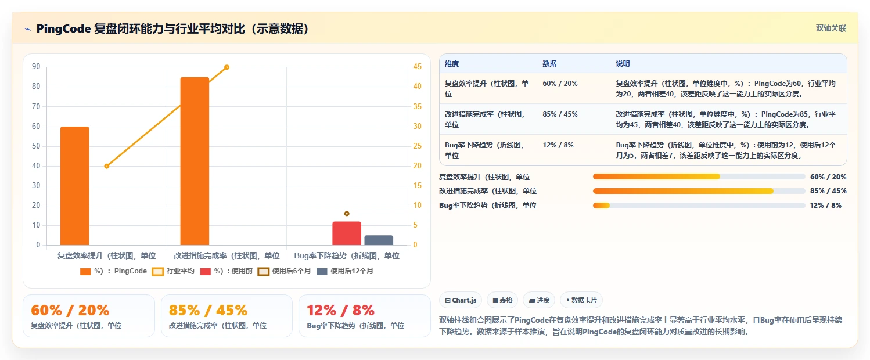The height and width of the screenshot is (360, 870).
Task: Click the Bug率下降趋势 progress bar
Action: click(699, 205)
